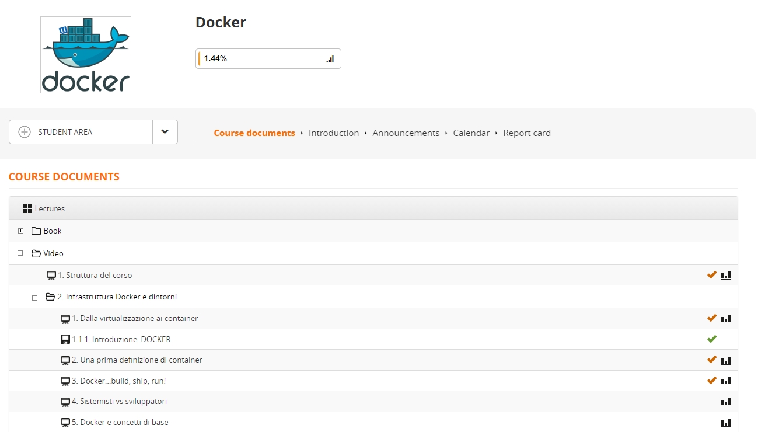Open statistics icon for Dalla virtualizzazione ai container
Screen dimensions: 758x432
click(x=725, y=319)
